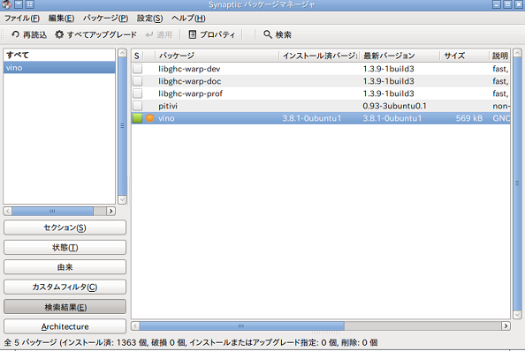The image size is (525, 351).
Task: Click the Synaptic window menu icon in titlebar
Action: click(7, 4)
